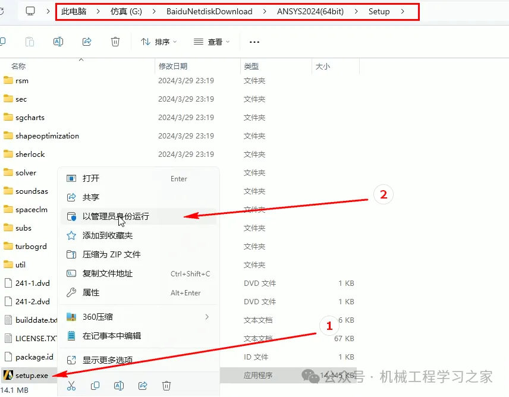Select the sherlock folder
This screenshot has height=397, width=509.
(x=30, y=154)
